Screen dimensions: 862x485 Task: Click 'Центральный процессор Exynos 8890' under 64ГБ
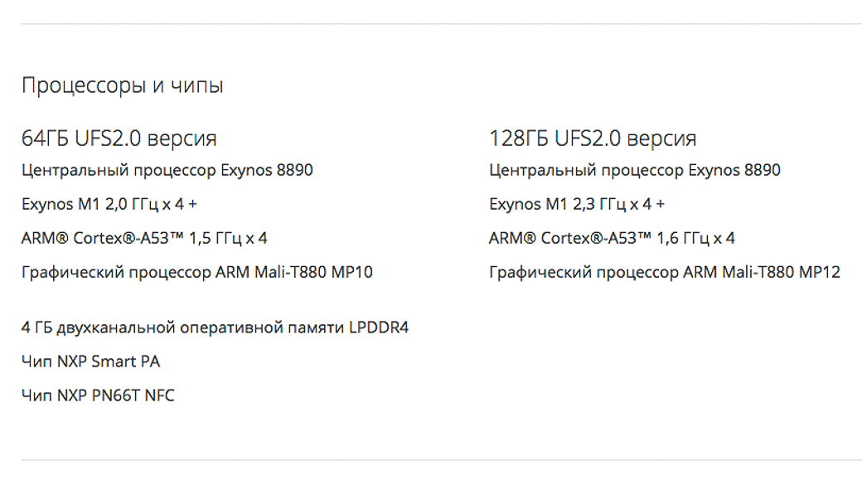click(167, 171)
